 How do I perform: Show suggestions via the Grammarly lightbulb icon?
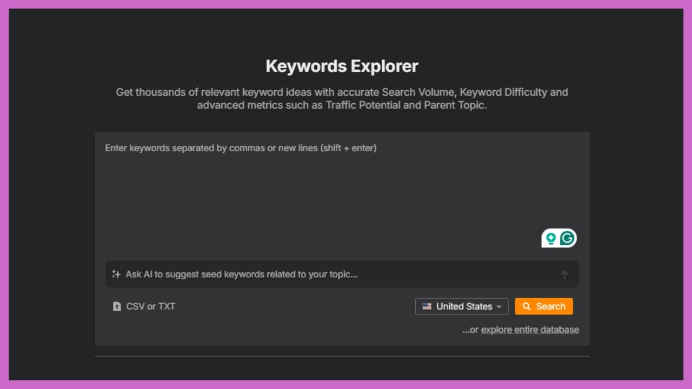point(551,238)
